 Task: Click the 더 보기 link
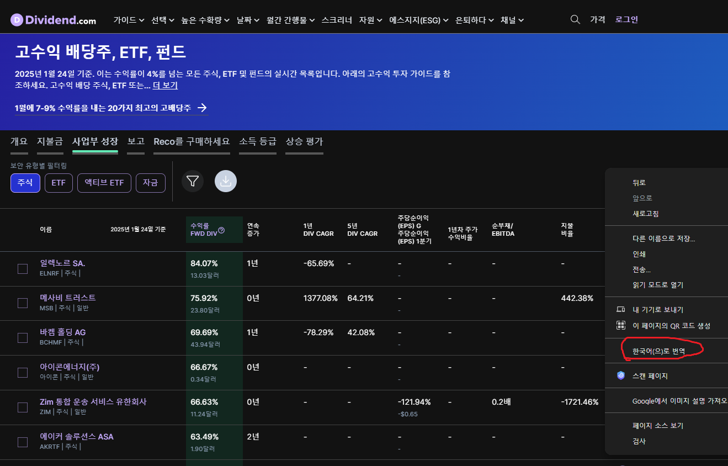(166, 86)
